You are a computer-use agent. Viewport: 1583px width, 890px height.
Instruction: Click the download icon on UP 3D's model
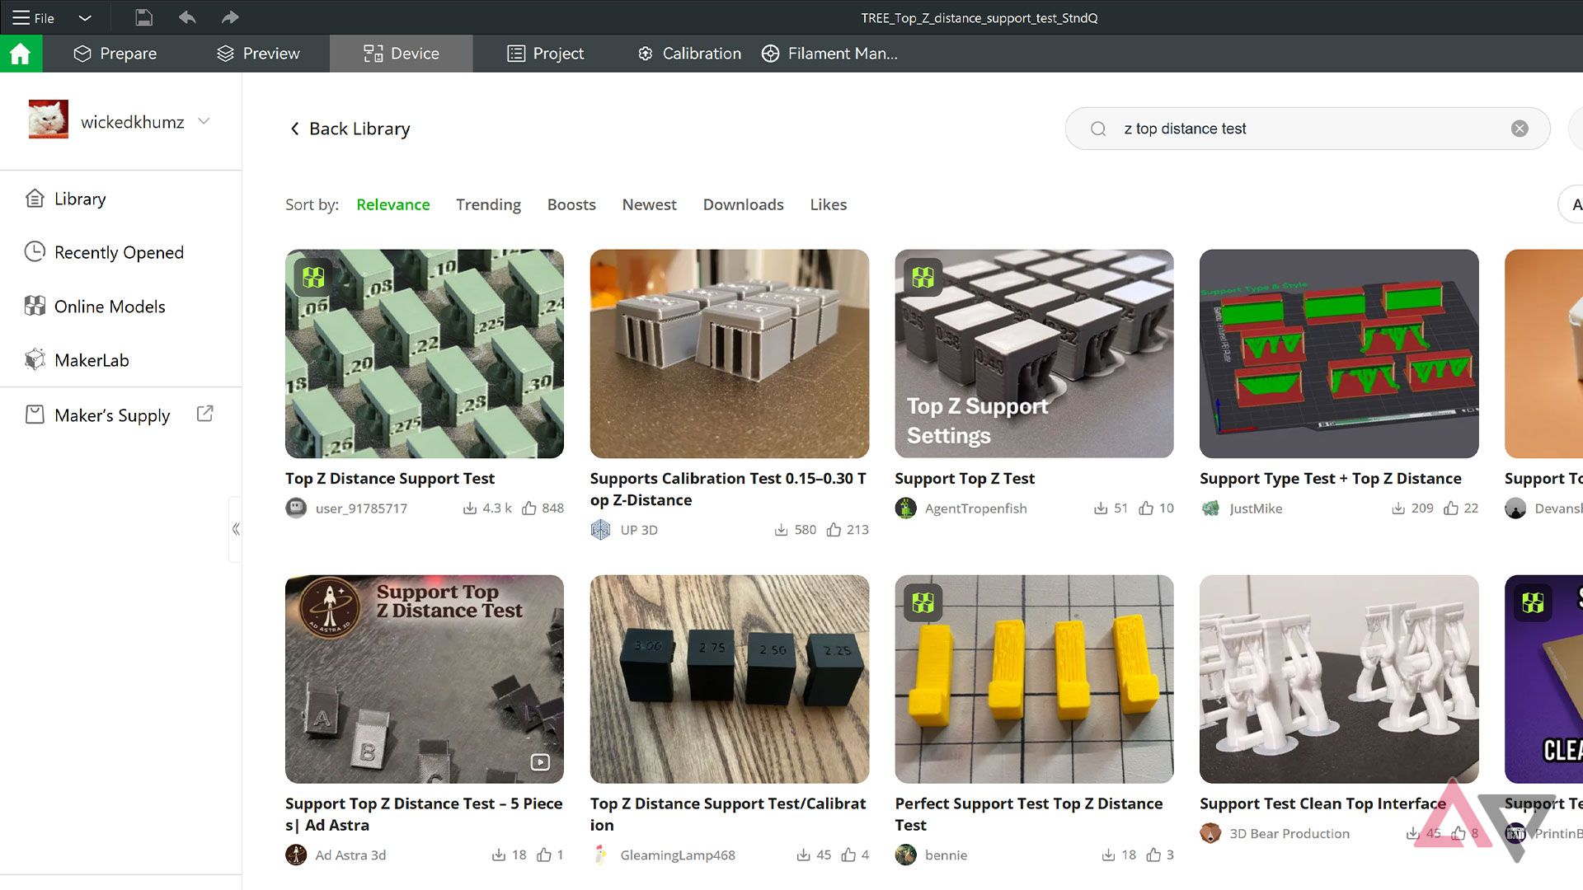[781, 530]
